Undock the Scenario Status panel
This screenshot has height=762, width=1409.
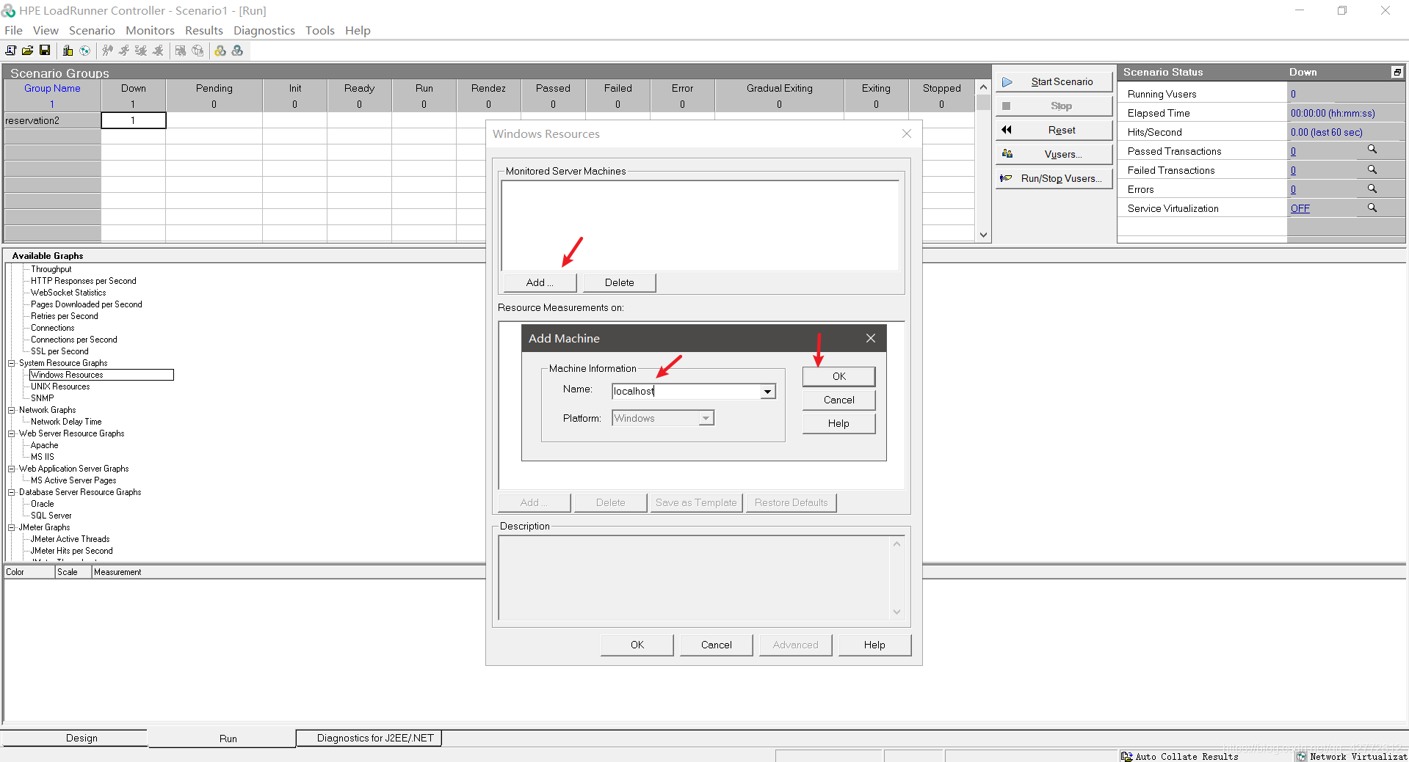(1397, 72)
